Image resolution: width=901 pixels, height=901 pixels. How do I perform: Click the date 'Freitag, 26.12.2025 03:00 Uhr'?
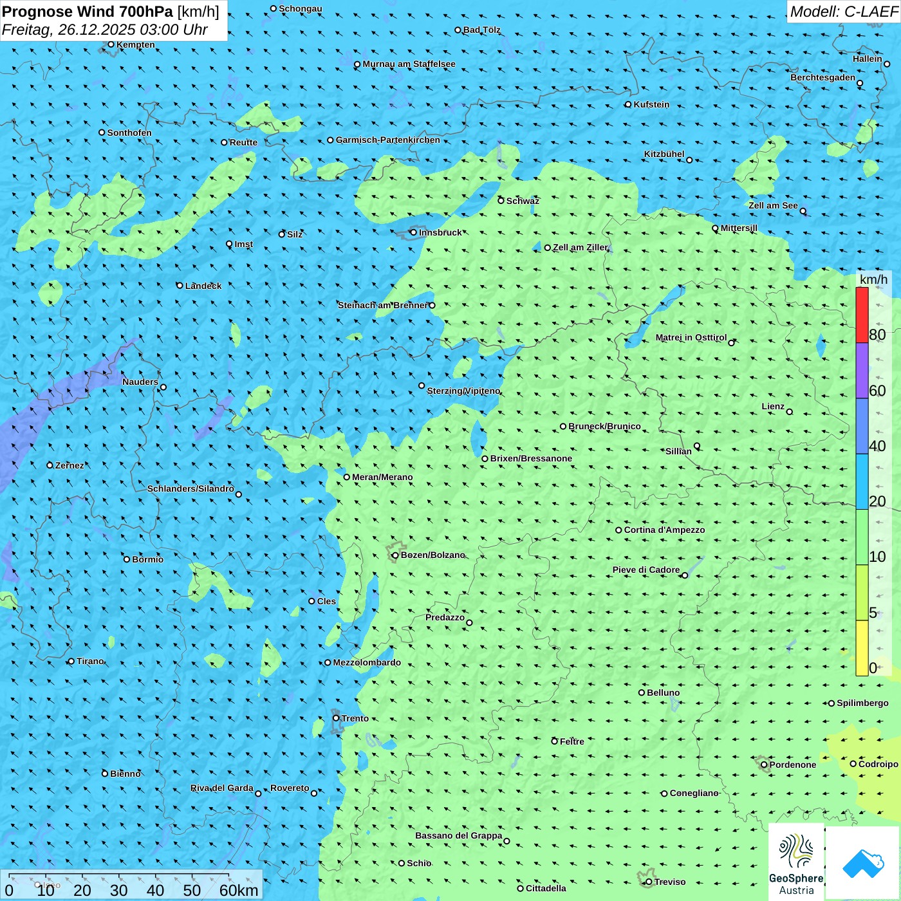[x=105, y=30]
